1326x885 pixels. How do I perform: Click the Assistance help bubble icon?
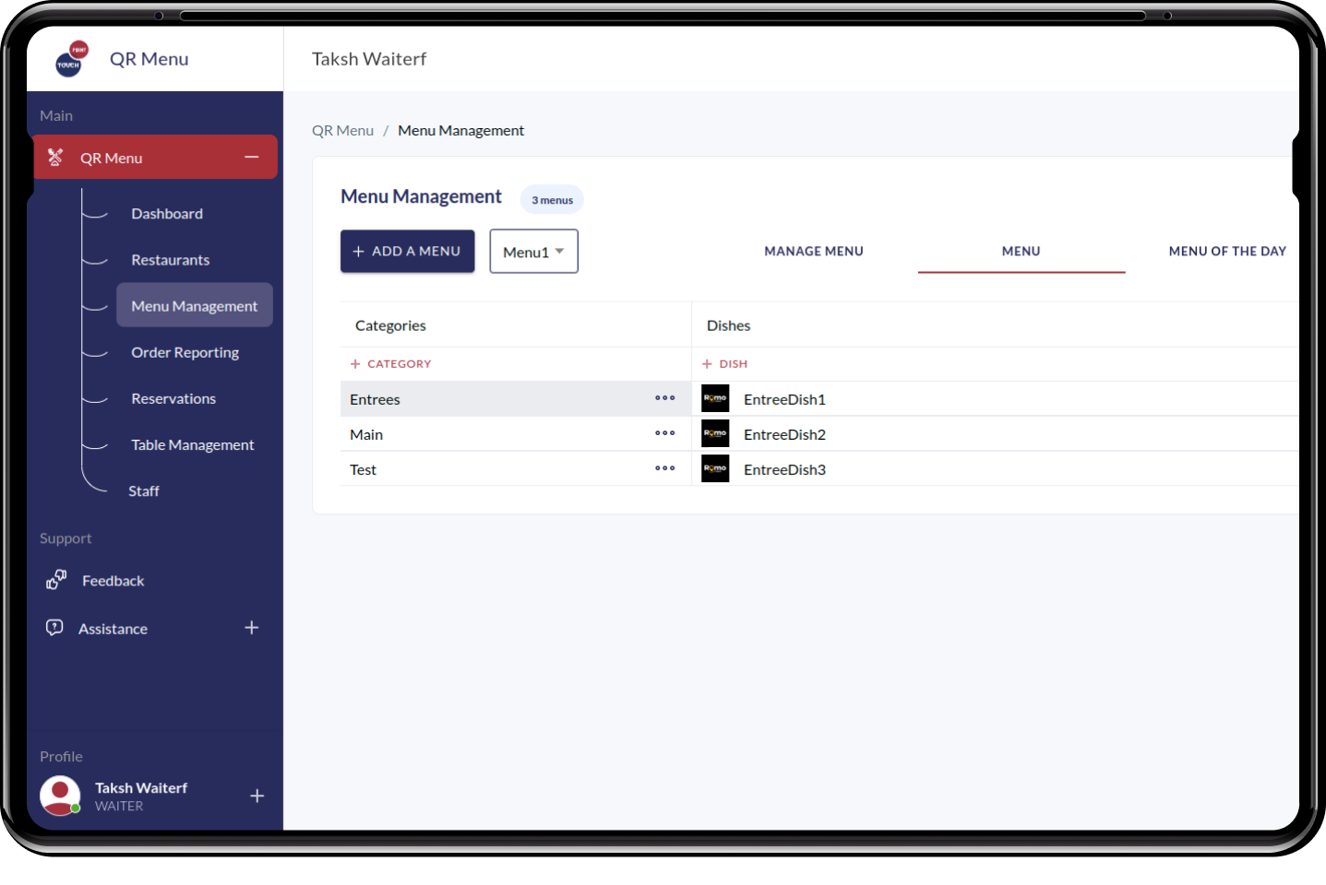[x=54, y=628]
